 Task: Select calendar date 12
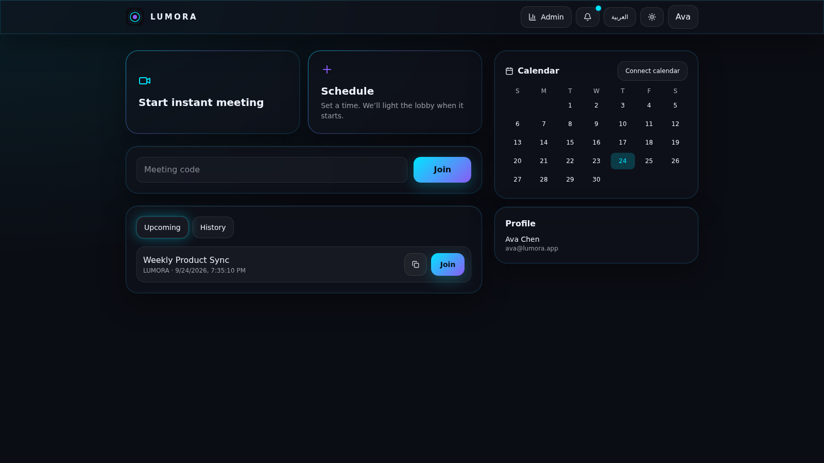click(675, 124)
